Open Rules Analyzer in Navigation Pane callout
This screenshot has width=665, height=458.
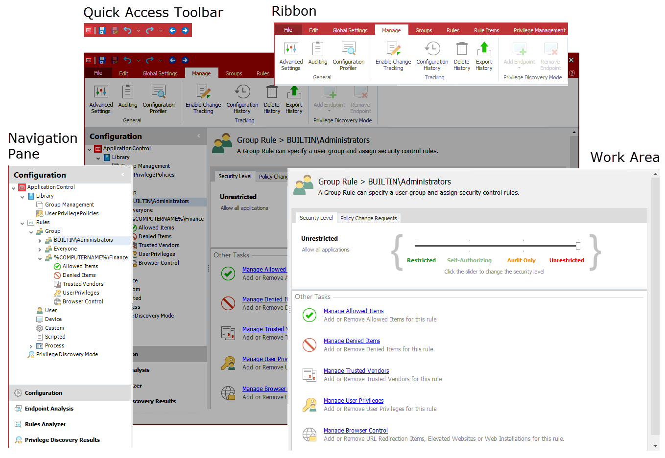(x=46, y=424)
